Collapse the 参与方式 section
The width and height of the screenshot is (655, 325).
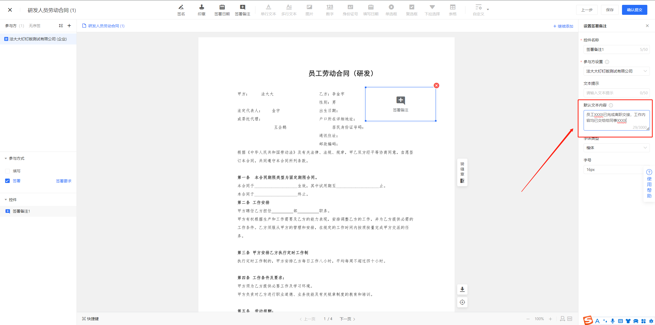point(6,158)
